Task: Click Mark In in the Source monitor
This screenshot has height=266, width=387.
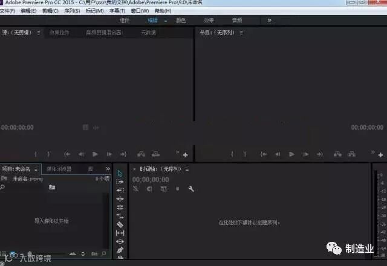Action: point(36,154)
